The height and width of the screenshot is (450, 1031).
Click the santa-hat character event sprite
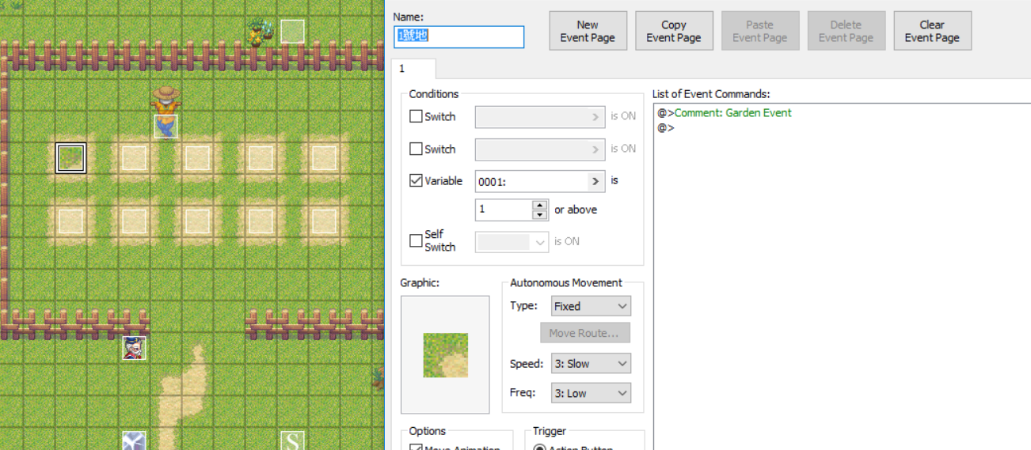click(134, 348)
